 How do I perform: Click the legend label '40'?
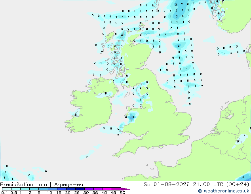click(x=104, y=192)
